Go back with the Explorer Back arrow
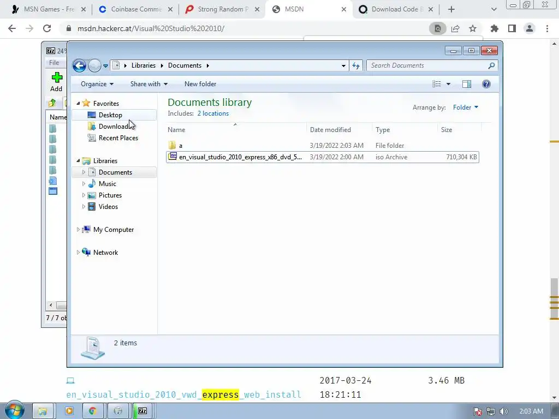Viewport: 559px width, 419px height. click(80, 65)
